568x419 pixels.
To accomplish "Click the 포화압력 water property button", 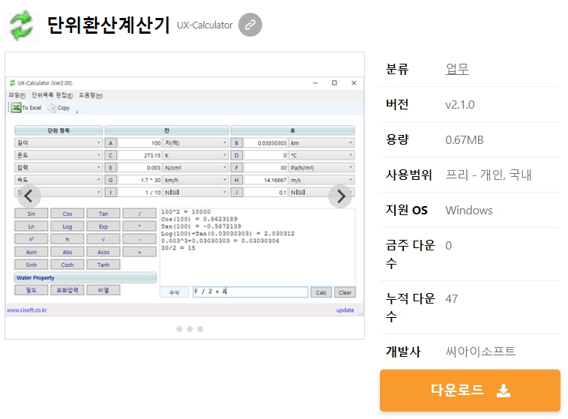I will 67,290.
